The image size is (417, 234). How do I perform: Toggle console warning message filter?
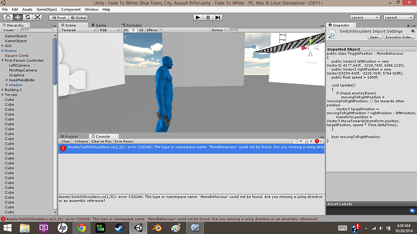tap(308, 141)
